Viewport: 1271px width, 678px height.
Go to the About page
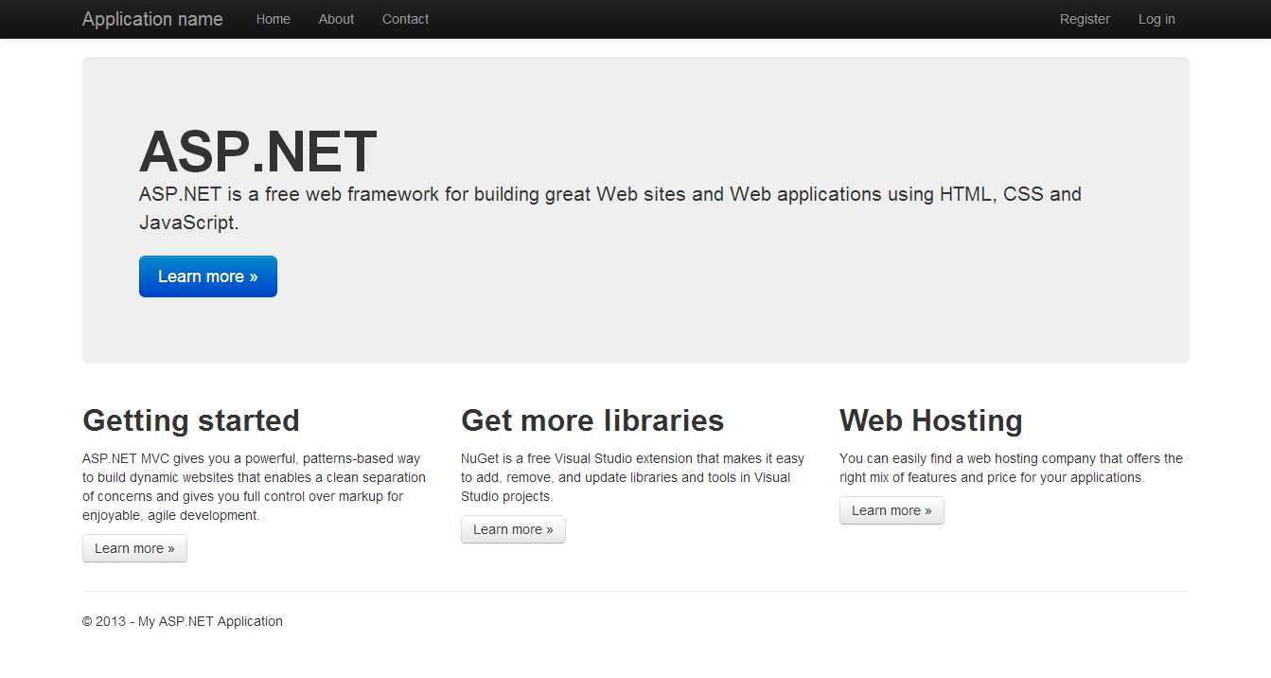click(x=336, y=19)
